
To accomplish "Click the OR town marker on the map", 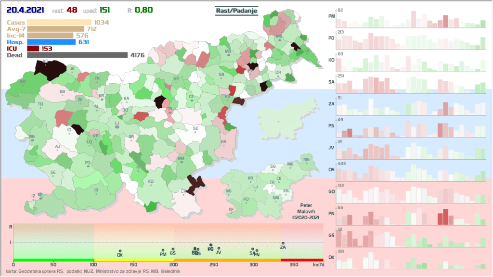I will [x=278, y=76].
